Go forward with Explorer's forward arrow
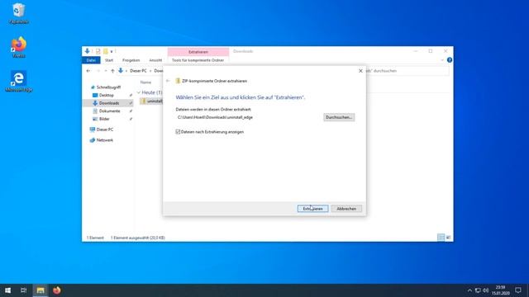Viewport: 529px width, 297px height. pos(98,71)
